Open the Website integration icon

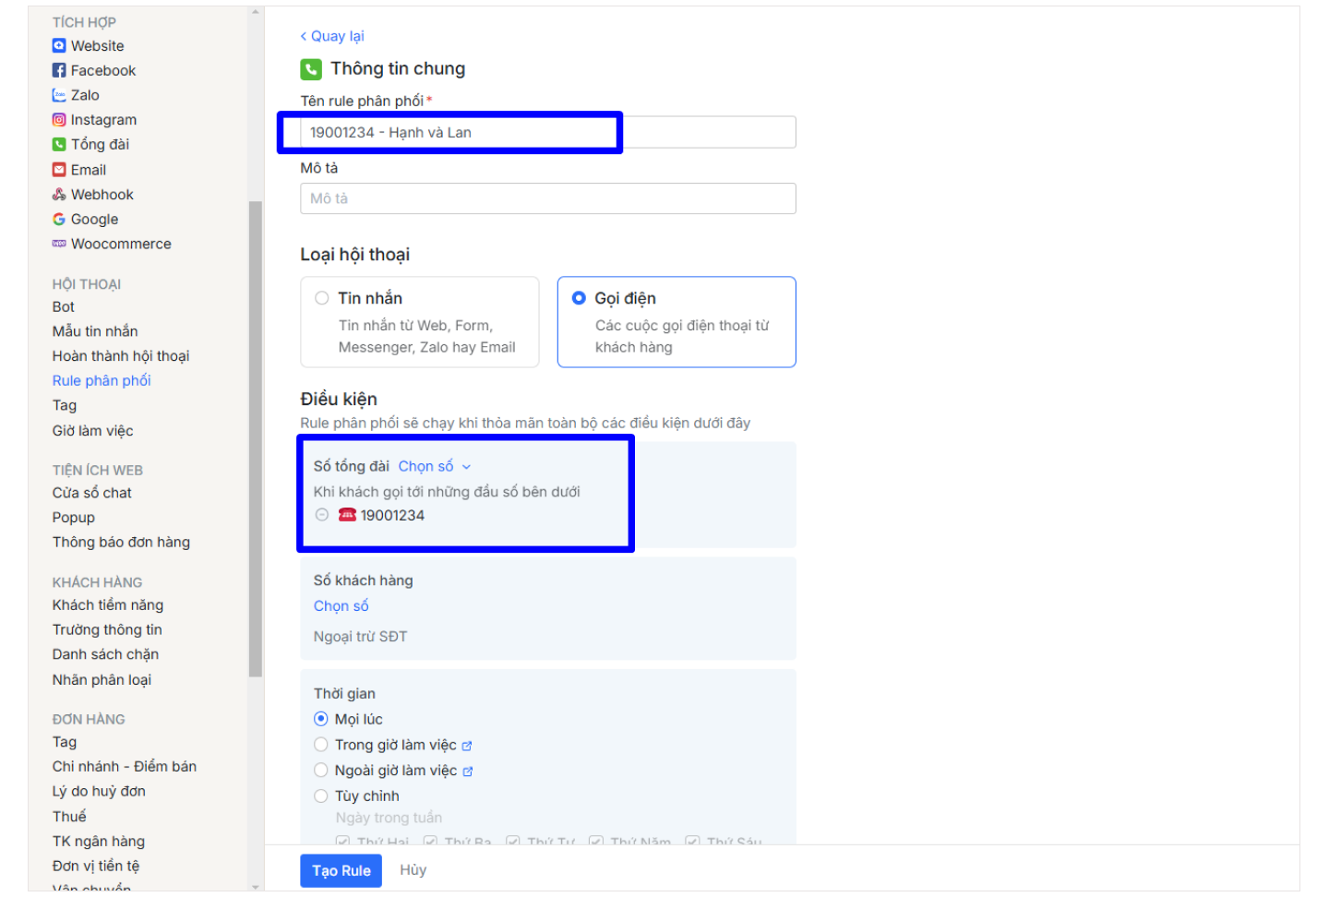pos(59,46)
